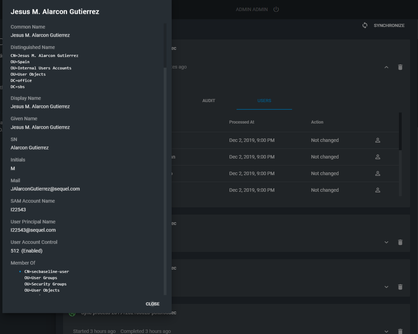Click the OU=Internal Users Accounts line
This screenshot has height=334, width=418.
click(x=41, y=68)
